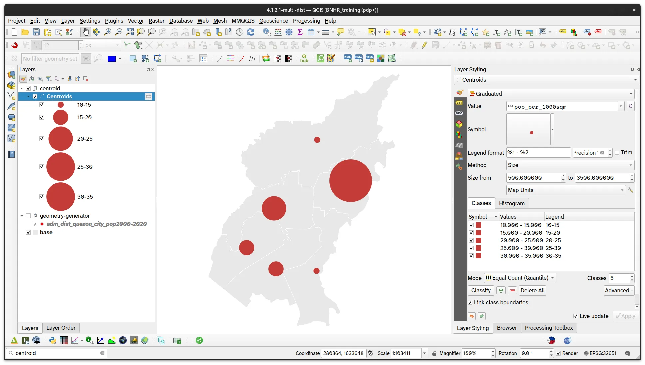
Task: Enable the Trim checkbox
Action: pos(617,152)
